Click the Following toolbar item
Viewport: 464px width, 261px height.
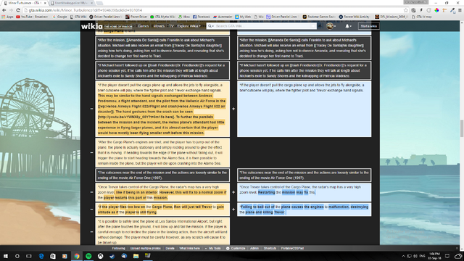point(119,248)
